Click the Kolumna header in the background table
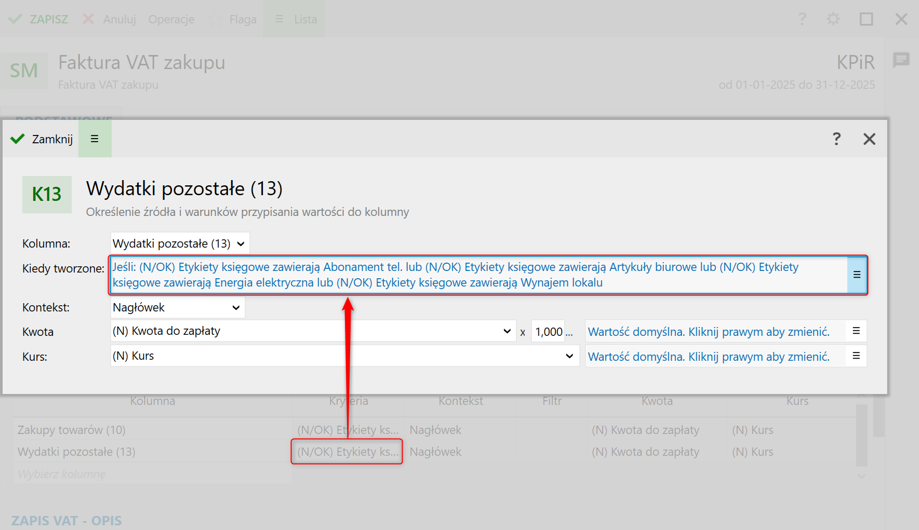Viewport: 919px width, 530px height. (x=153, y=401)
